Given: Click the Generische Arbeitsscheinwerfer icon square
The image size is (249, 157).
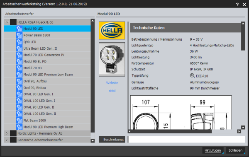Looking at the screenshot, I should pyautogui.click(x=13, y=140).
